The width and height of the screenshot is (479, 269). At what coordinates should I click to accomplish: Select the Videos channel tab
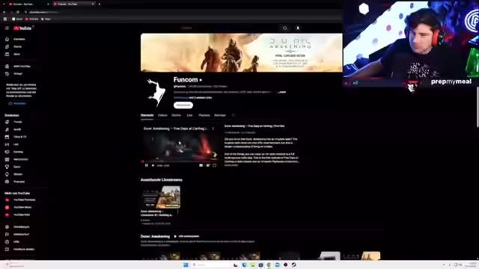(x=162, y=115)
